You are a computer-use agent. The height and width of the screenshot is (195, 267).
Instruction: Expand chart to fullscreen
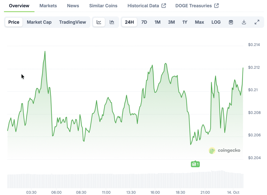coord(257,22)
